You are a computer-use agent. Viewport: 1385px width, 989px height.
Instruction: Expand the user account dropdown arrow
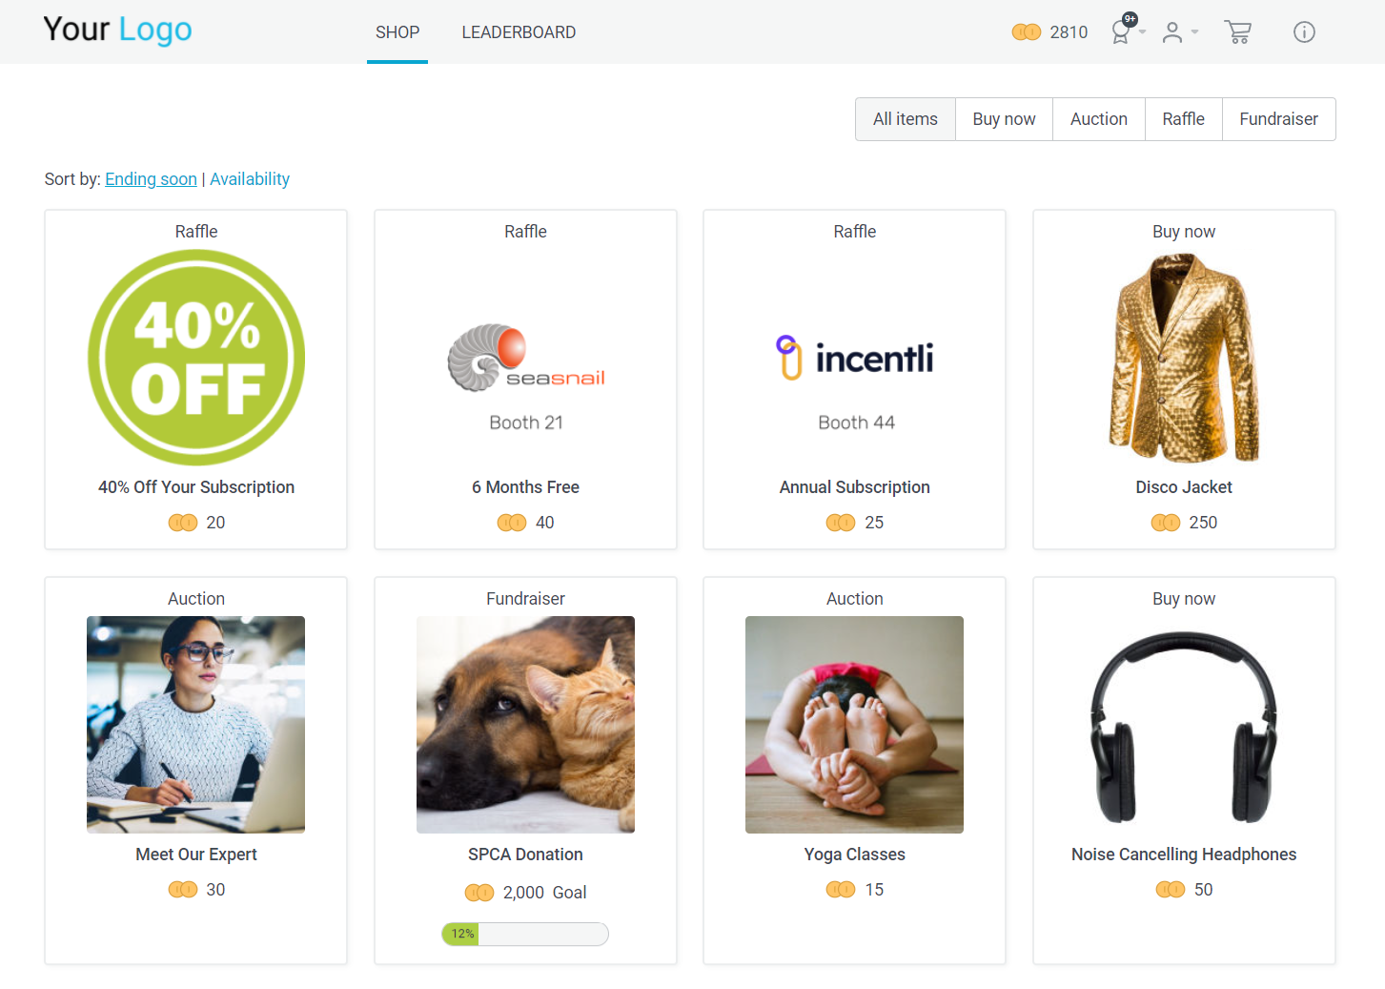(1194, 32)
